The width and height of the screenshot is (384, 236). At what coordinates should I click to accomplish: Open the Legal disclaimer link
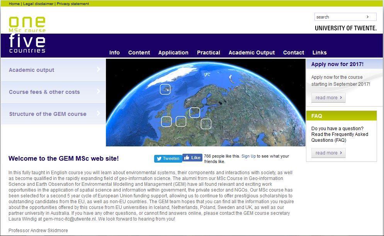[38, 4]
